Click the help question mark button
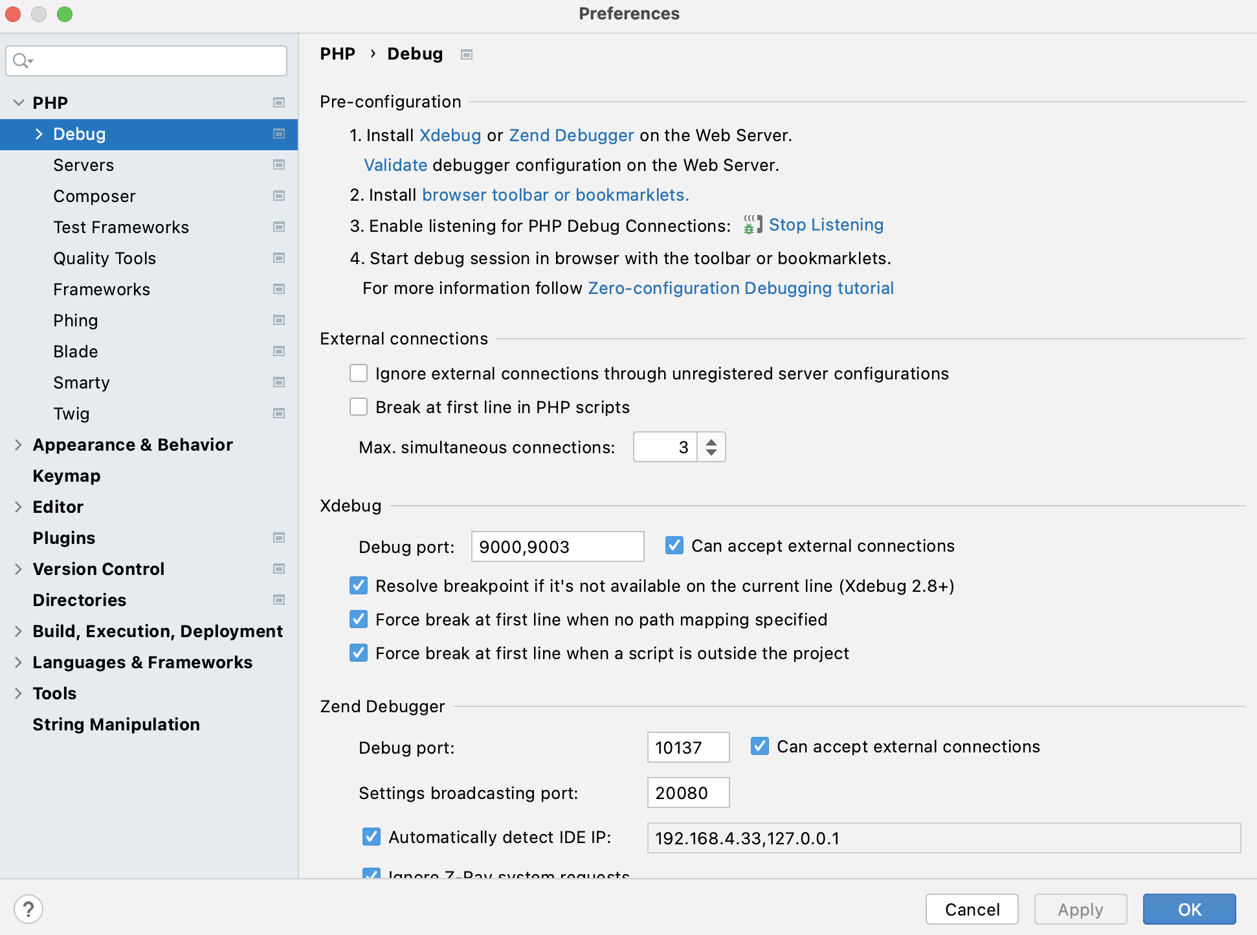This screenshot has width=1257, height=935. pyautogui.click(x=28, y=908)
